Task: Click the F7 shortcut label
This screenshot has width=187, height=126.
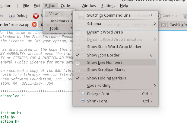Action: (x=150, y=15)
